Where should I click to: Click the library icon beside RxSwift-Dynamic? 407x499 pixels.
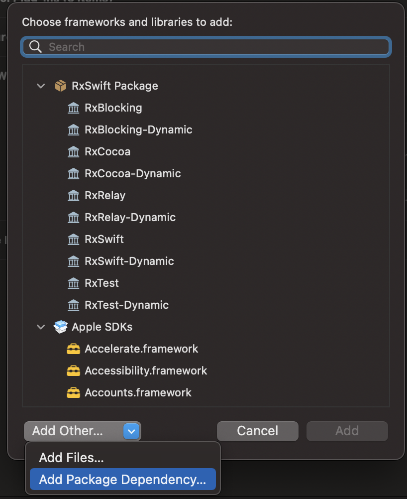(x=74, y=261)
